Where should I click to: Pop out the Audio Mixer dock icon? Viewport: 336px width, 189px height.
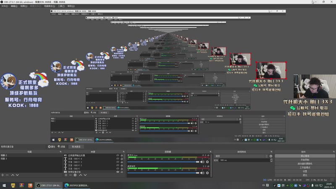pos(210,152)
